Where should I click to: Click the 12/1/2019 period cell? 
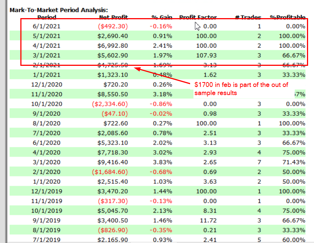pyautogui.click(x=46, y=191)
